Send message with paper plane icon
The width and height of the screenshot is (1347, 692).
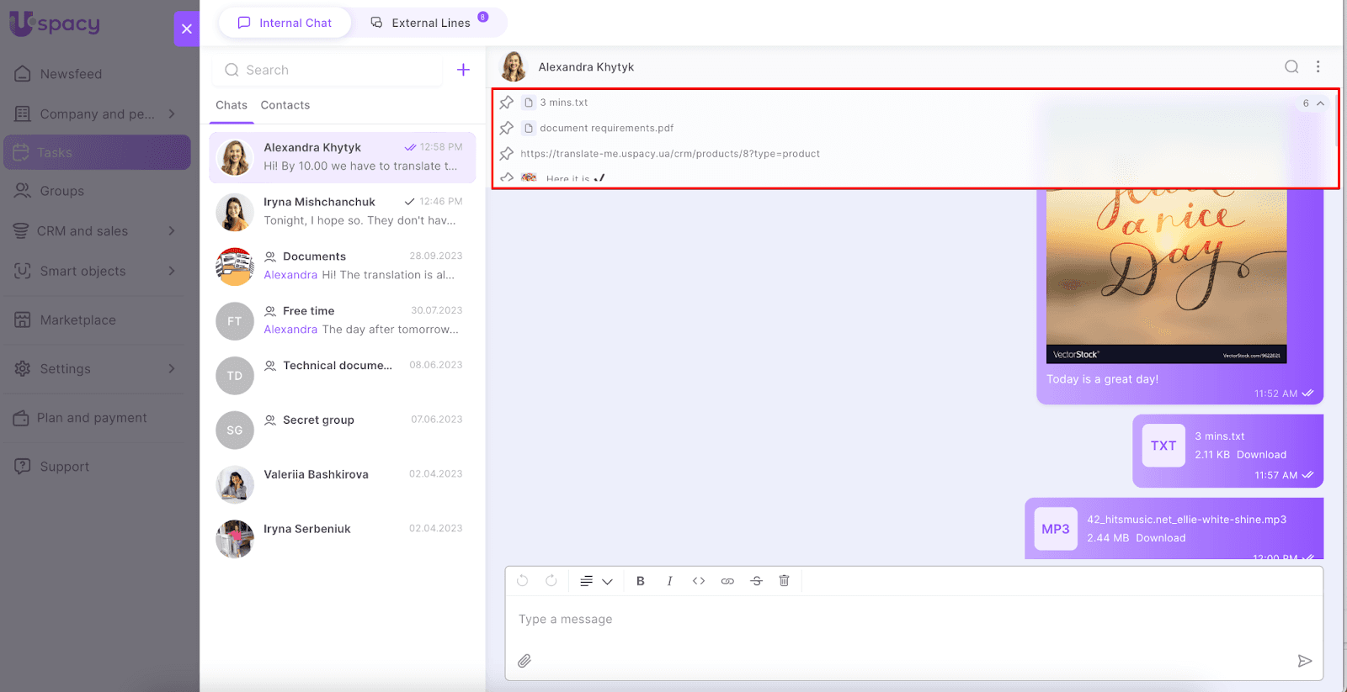(1304, 661)
